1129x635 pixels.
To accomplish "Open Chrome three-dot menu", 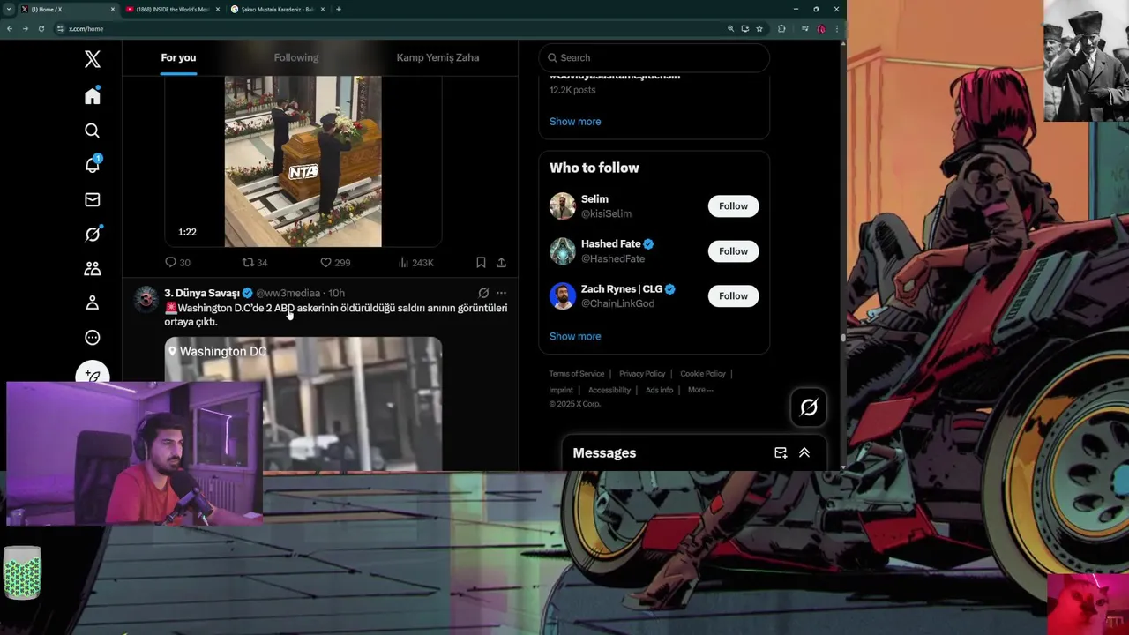I will tap(836, 28).
